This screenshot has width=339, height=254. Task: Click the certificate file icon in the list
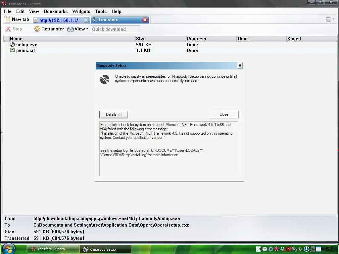(x=13, y=50)
